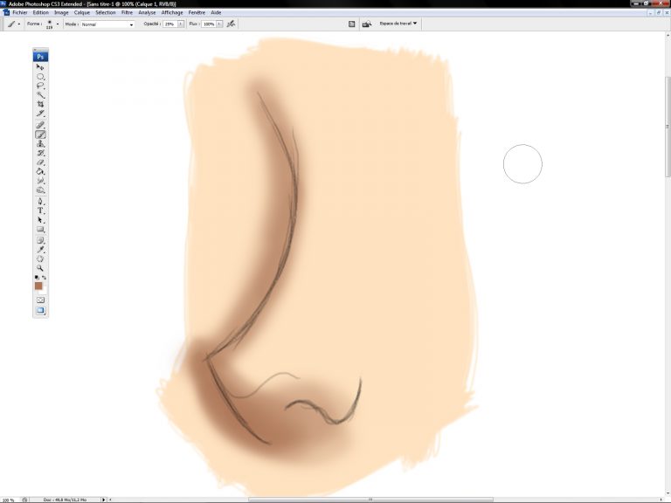Select the Eraser tool
This screenshot has height=503, width=671.
(x=40, y=162)
